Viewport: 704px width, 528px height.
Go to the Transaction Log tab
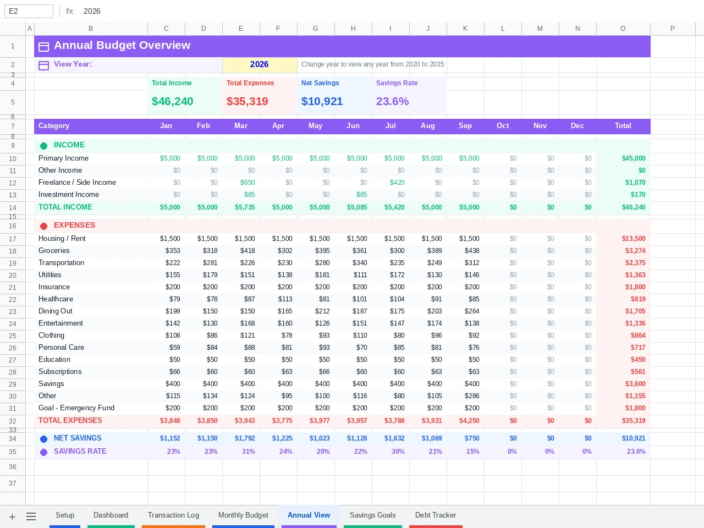point(173,515)
